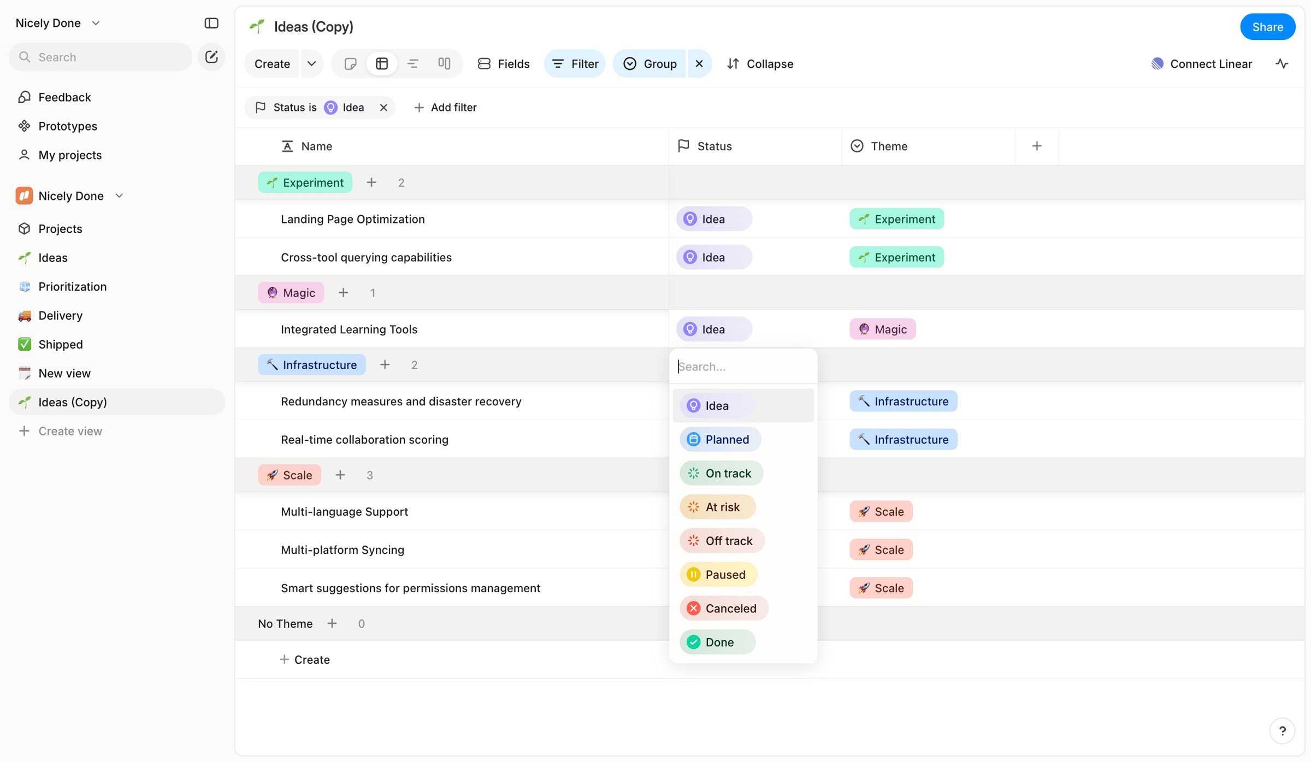The image size is (1311, 762).
Task: Open Prototypes in the sidebar
Action: pos(117,126)
